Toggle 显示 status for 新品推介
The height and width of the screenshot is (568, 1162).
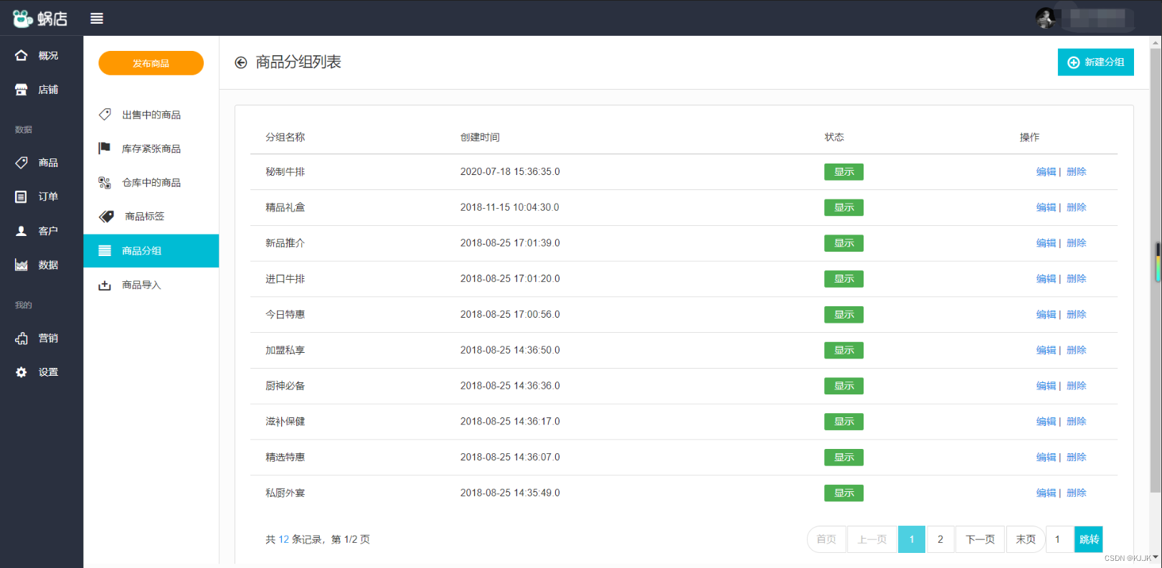point(844,243)
